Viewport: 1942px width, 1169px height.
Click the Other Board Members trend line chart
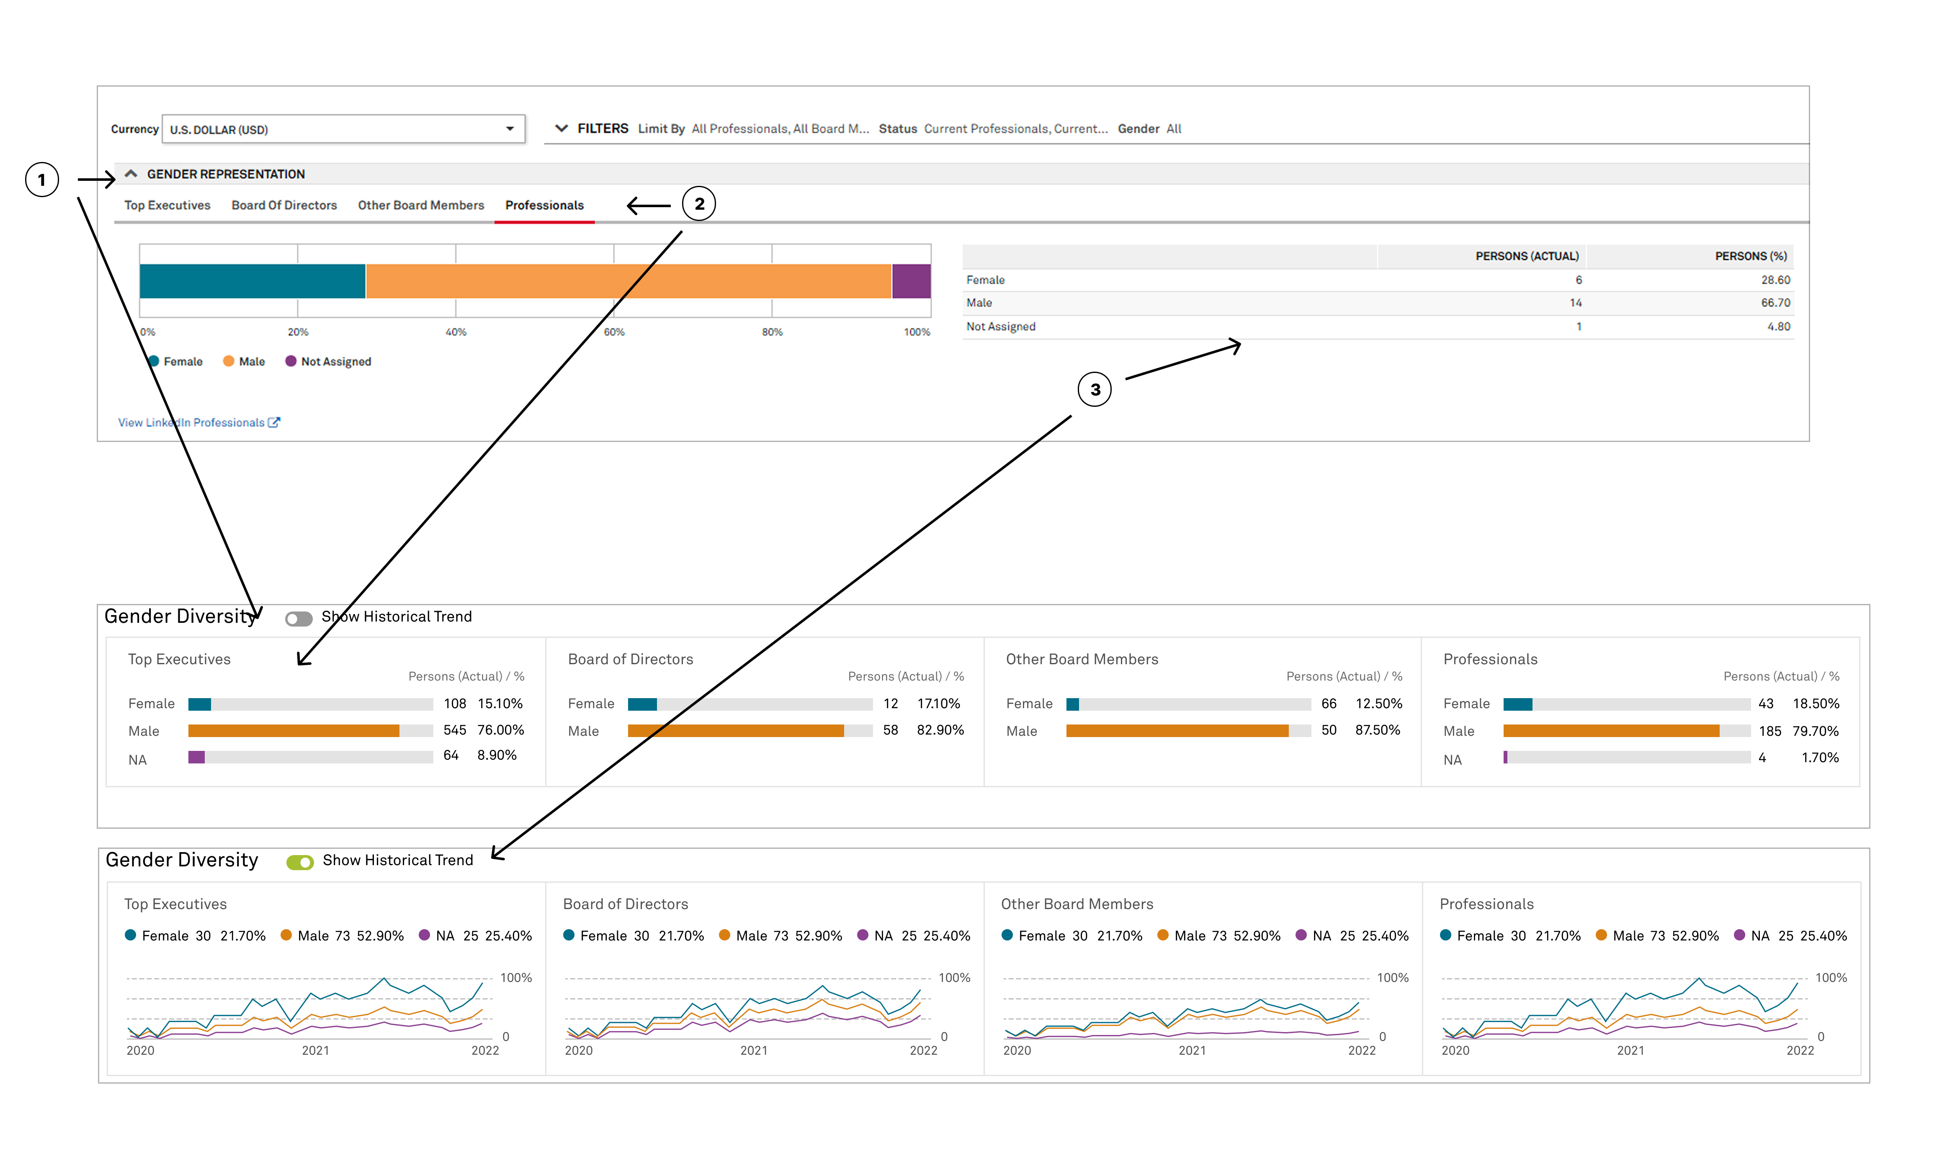(1186, 1008)
